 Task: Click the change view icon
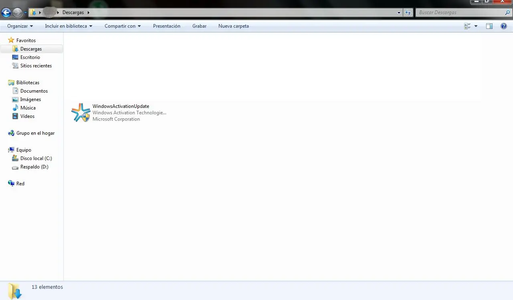[x=467, y=26]
